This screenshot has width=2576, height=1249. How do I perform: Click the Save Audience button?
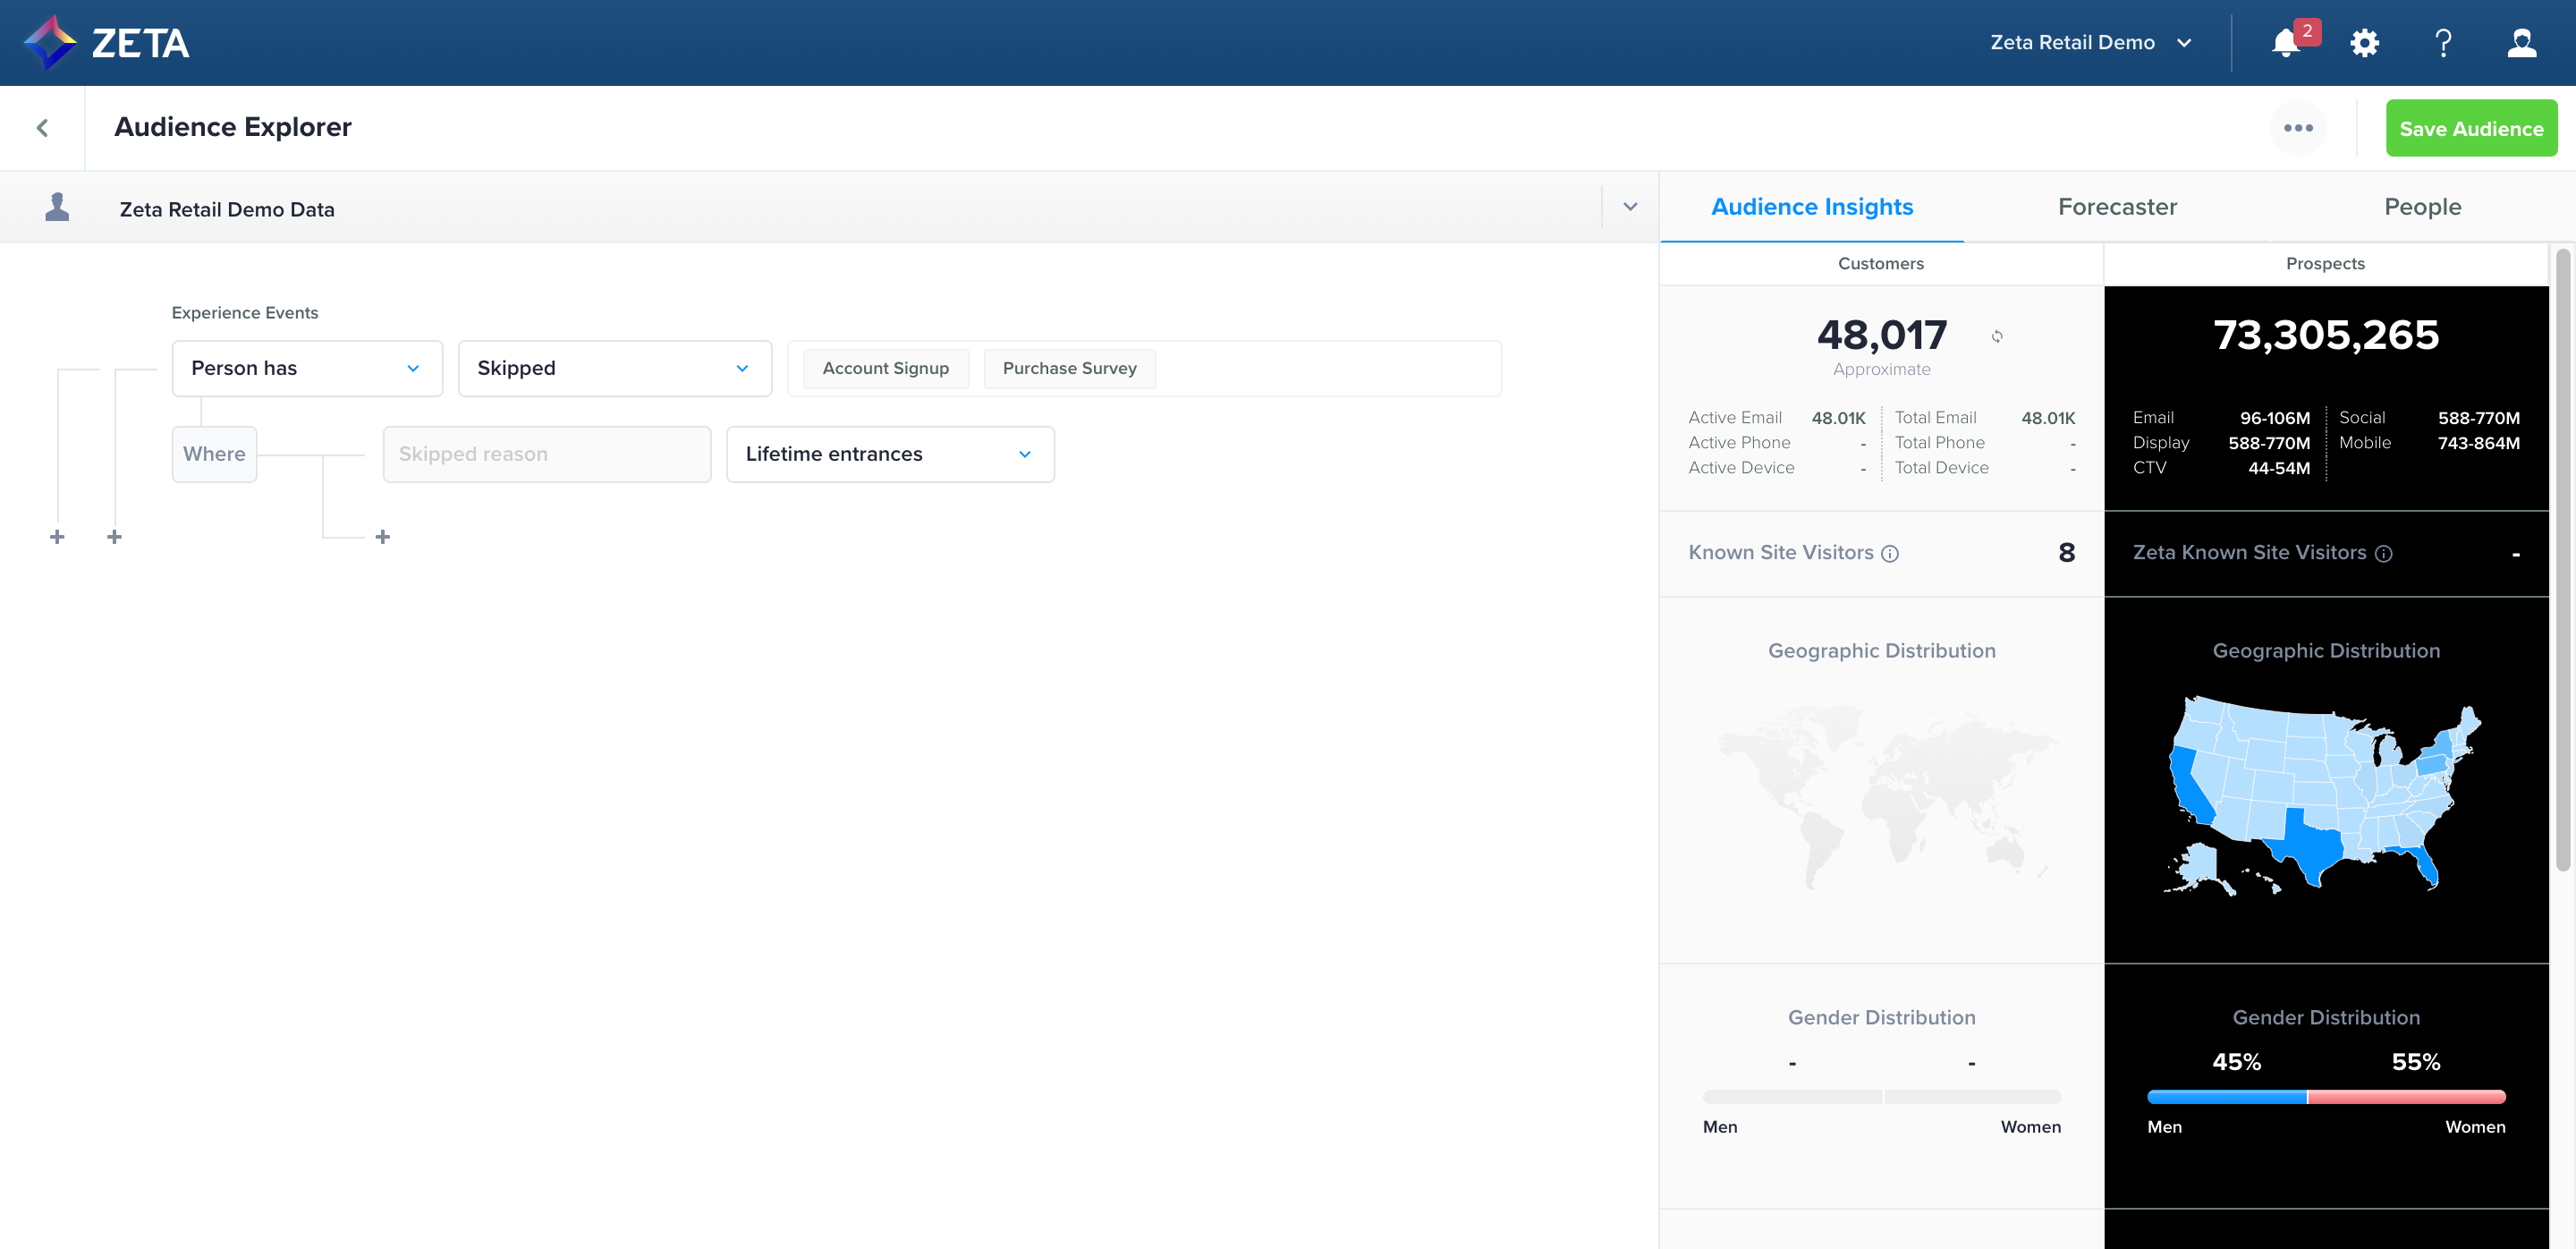coord(2470,128)
